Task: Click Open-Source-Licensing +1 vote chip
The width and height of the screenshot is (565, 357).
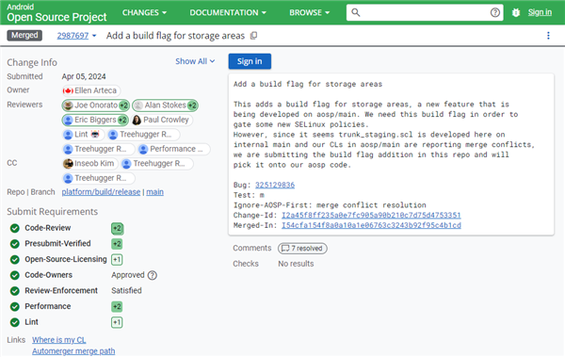Action: 117,260
